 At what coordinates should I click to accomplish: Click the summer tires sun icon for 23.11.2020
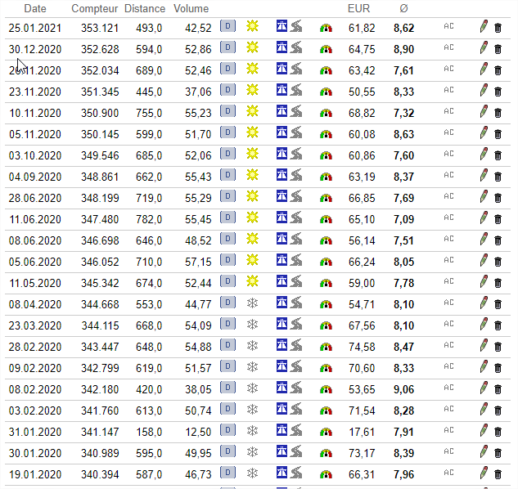(x=253, y=91)
